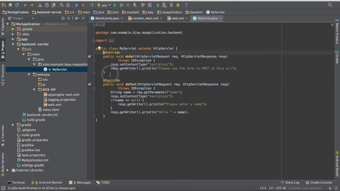The width and height of the screenshot is (340, 191).
Task: Toggle the Captures tool window
Action: [3, 27]
